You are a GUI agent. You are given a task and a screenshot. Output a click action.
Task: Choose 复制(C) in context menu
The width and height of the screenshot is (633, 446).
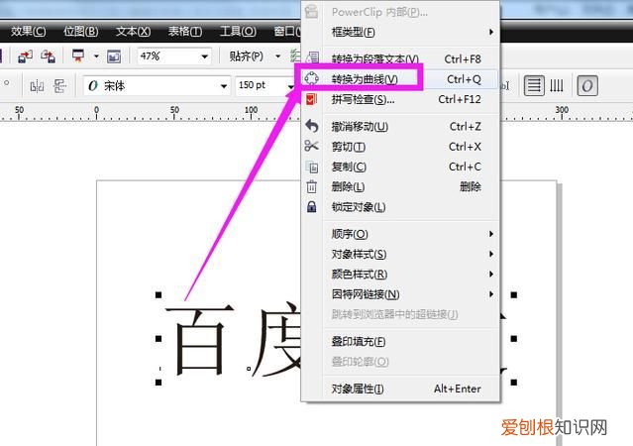coord(400,167)
